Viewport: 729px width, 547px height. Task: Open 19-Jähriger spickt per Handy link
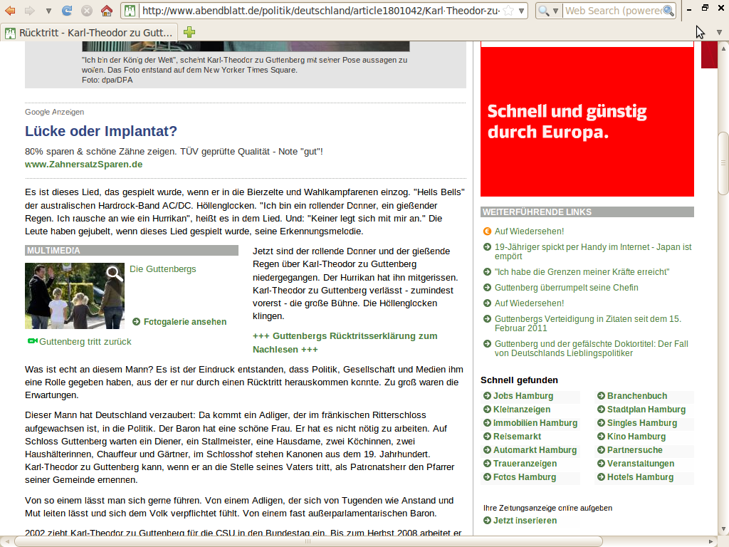pos(593,251)
